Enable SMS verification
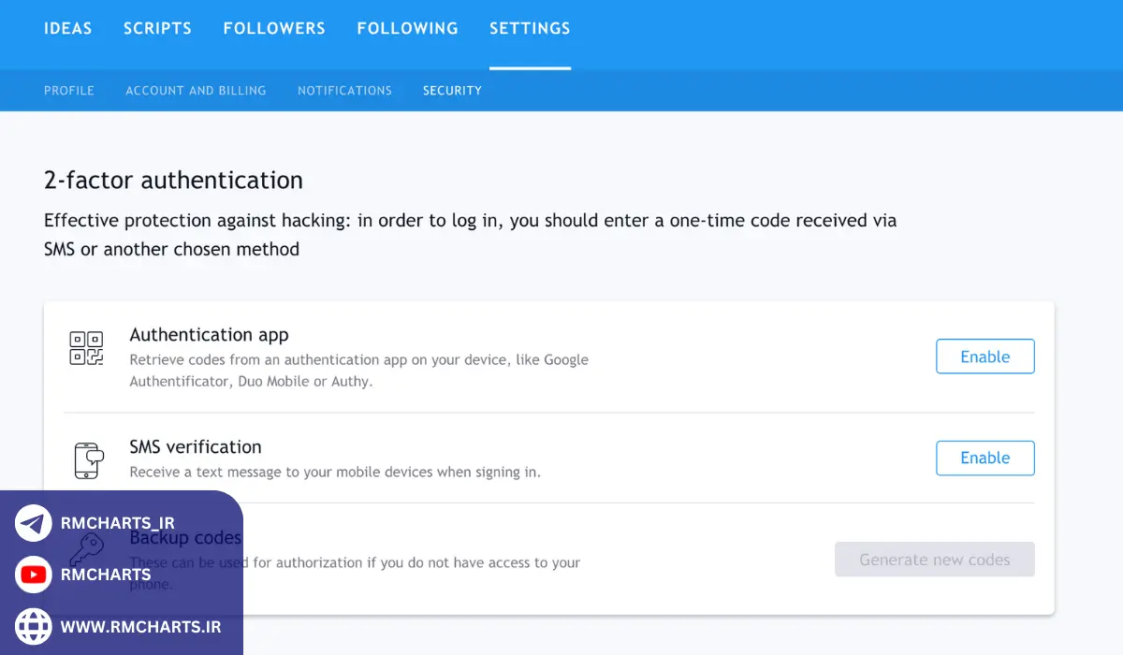Screen dimensions: 1123x655 (984, 458)
